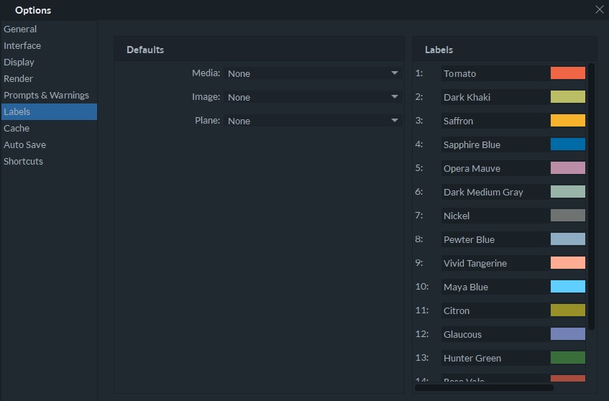Screen dimensions: 609x401
Task: Open the Auto Save settings
Action: (x=24, y=145)
